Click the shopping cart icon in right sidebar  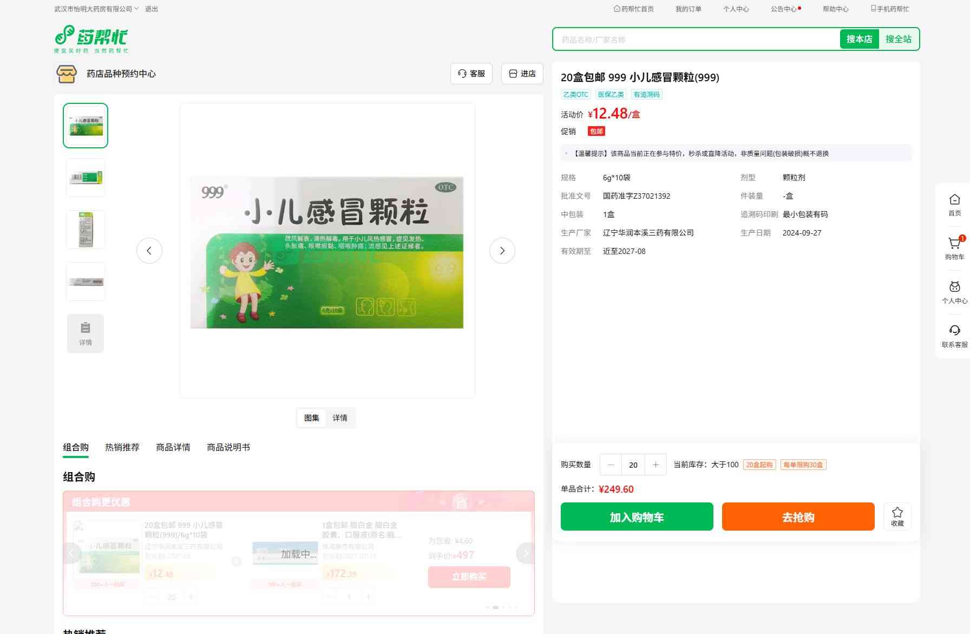[954, 244]
